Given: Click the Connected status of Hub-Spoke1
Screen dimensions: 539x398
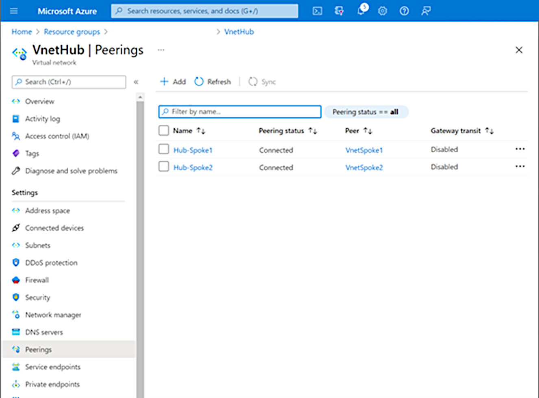Looking at the screenshot, I should click(276, 150).
